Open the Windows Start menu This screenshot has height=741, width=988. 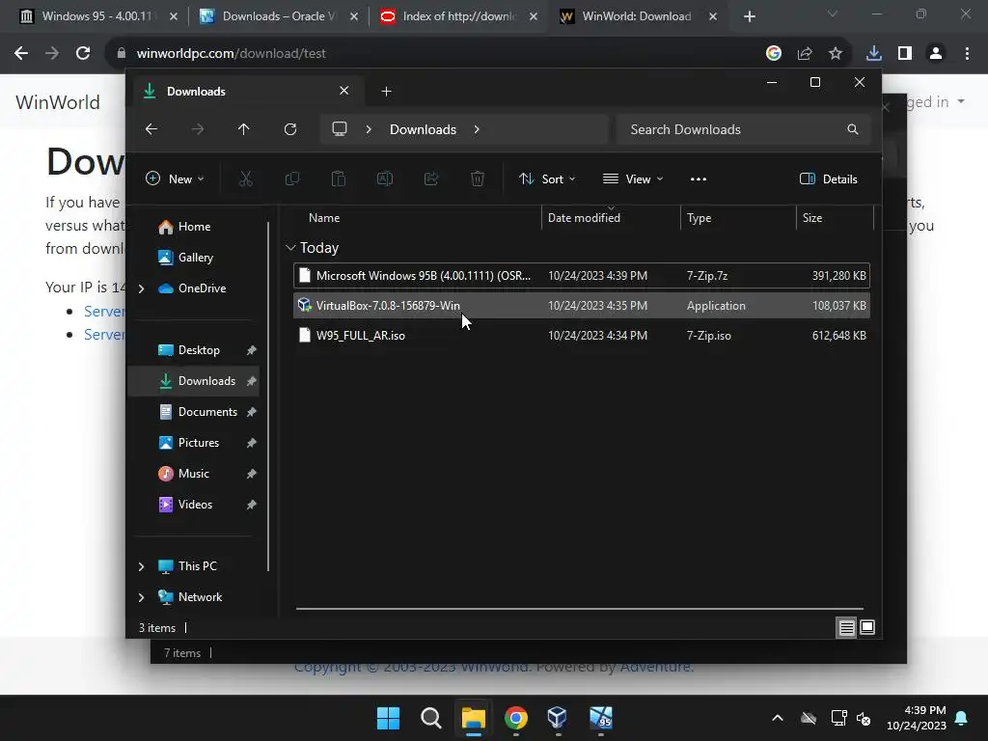click(388, 718)
